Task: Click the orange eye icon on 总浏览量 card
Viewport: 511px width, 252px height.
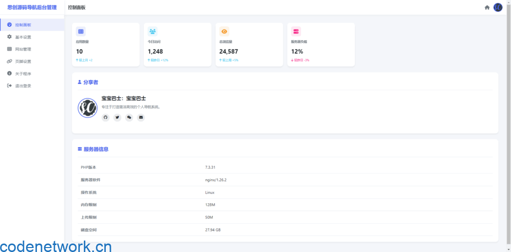Action: (224, 31)
